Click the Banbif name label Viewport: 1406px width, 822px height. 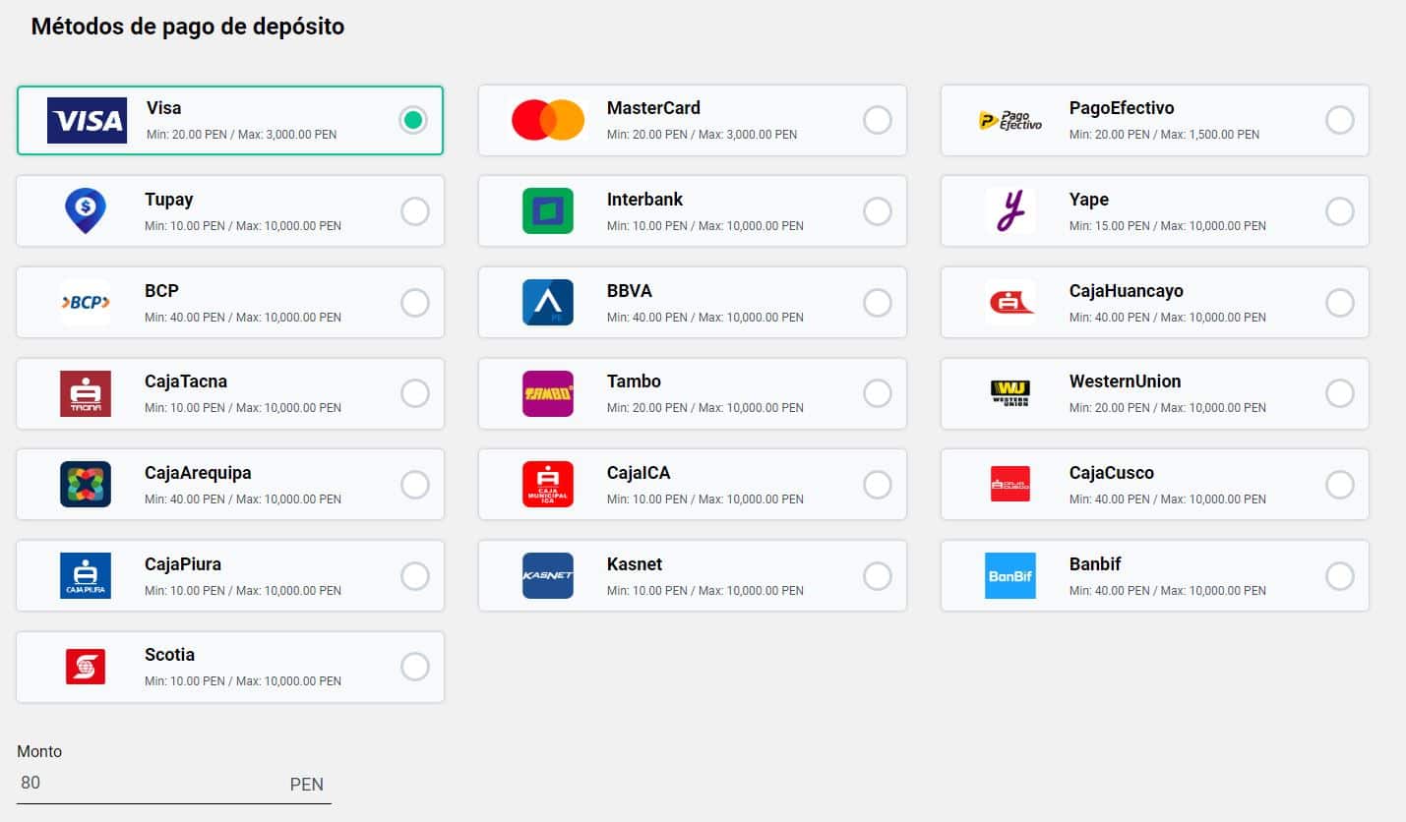coord(1095,564)
